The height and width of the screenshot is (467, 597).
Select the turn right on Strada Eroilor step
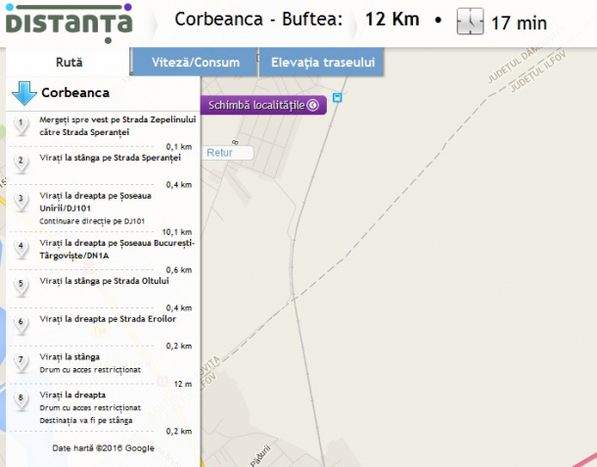point(108,319)
